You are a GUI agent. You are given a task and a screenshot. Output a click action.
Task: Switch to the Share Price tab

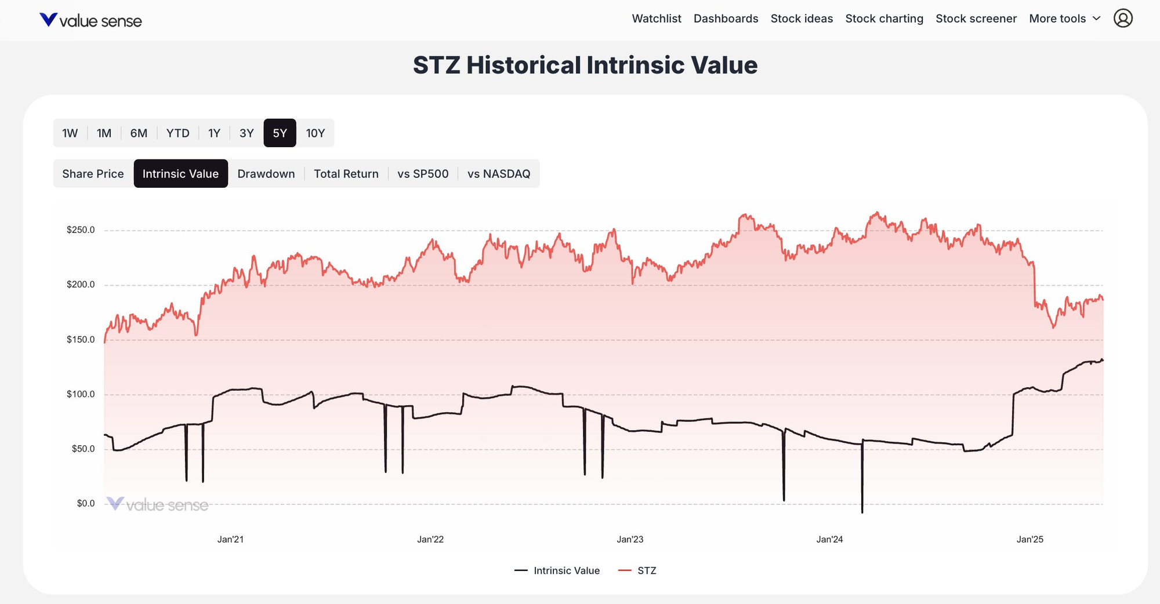click(x=92, y=173)
